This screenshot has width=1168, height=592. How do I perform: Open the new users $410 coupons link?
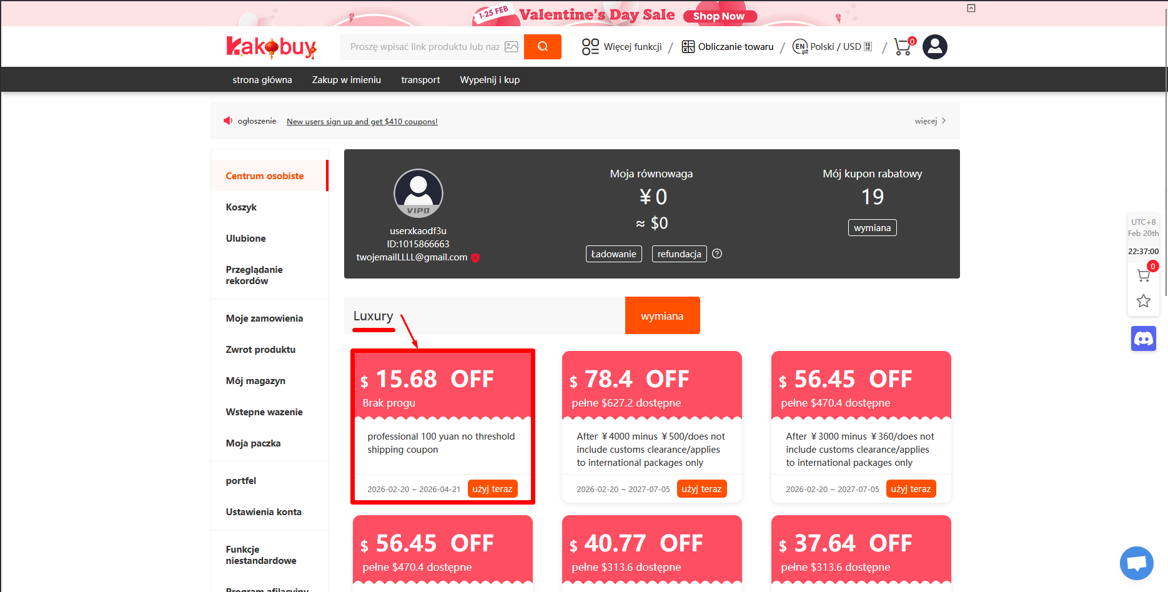(x=362, y=122)
